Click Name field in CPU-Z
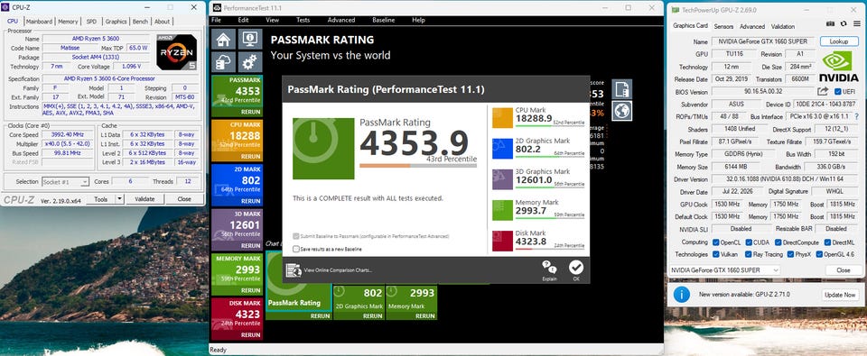 click(x=96, y=39)
